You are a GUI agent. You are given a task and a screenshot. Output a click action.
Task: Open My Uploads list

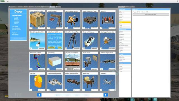(x=15, y=35)
